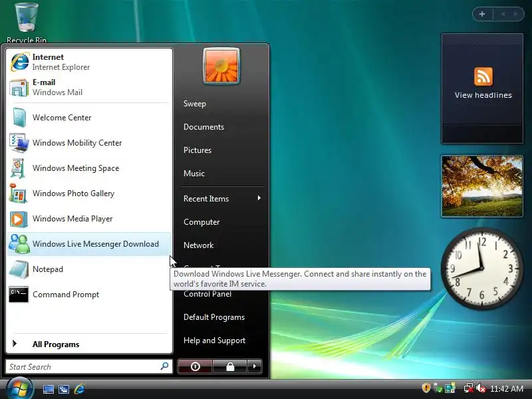
Task: Click the autumn tree slideshow gadget picture
Action: click(x=482, y=186)
